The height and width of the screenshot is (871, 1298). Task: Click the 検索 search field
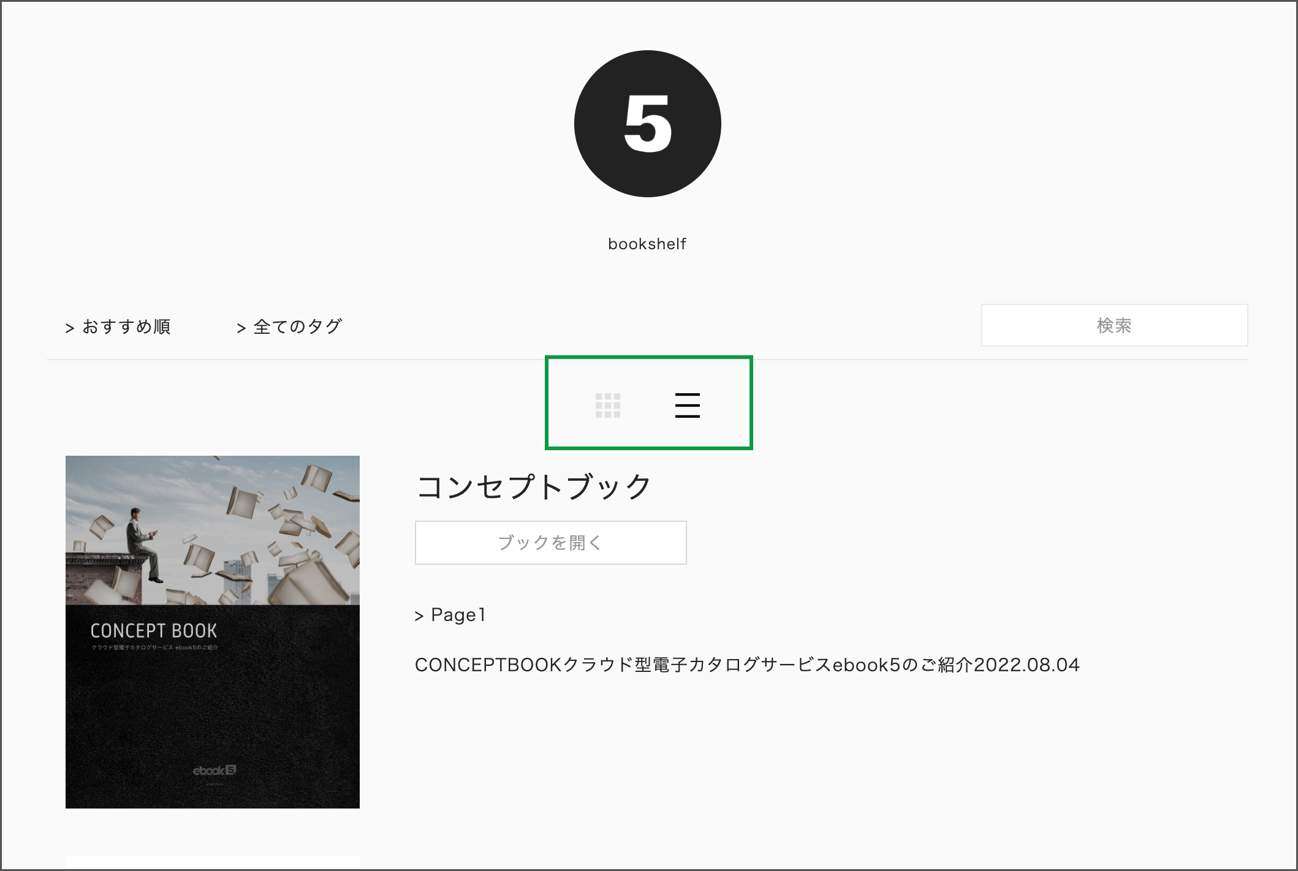click(1114, 325)
